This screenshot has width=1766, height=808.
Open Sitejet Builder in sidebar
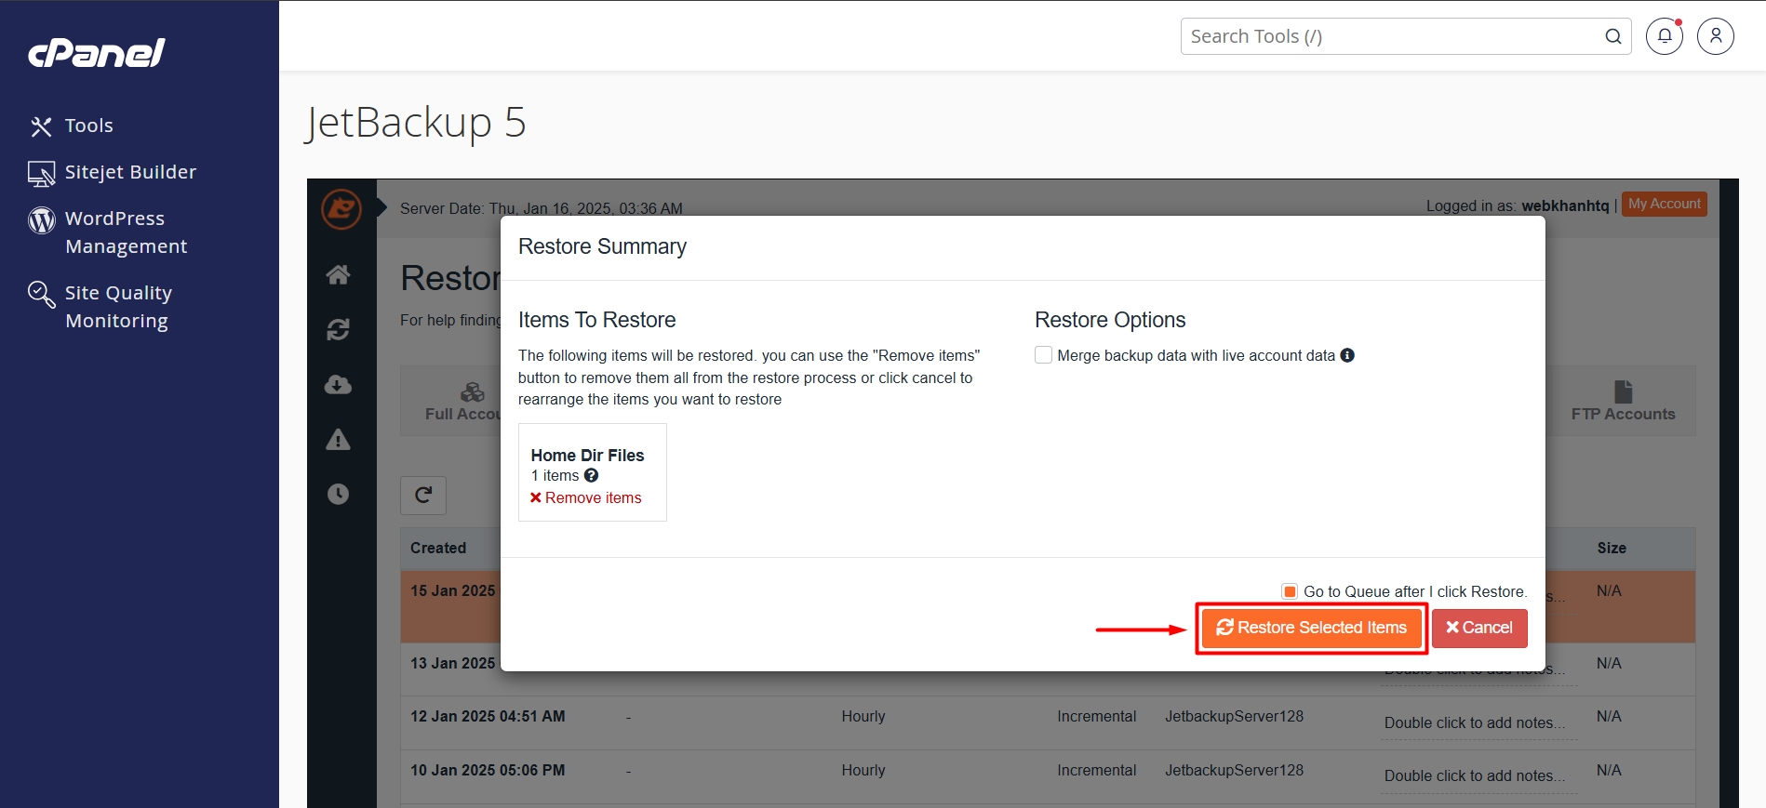coord(130,172)
